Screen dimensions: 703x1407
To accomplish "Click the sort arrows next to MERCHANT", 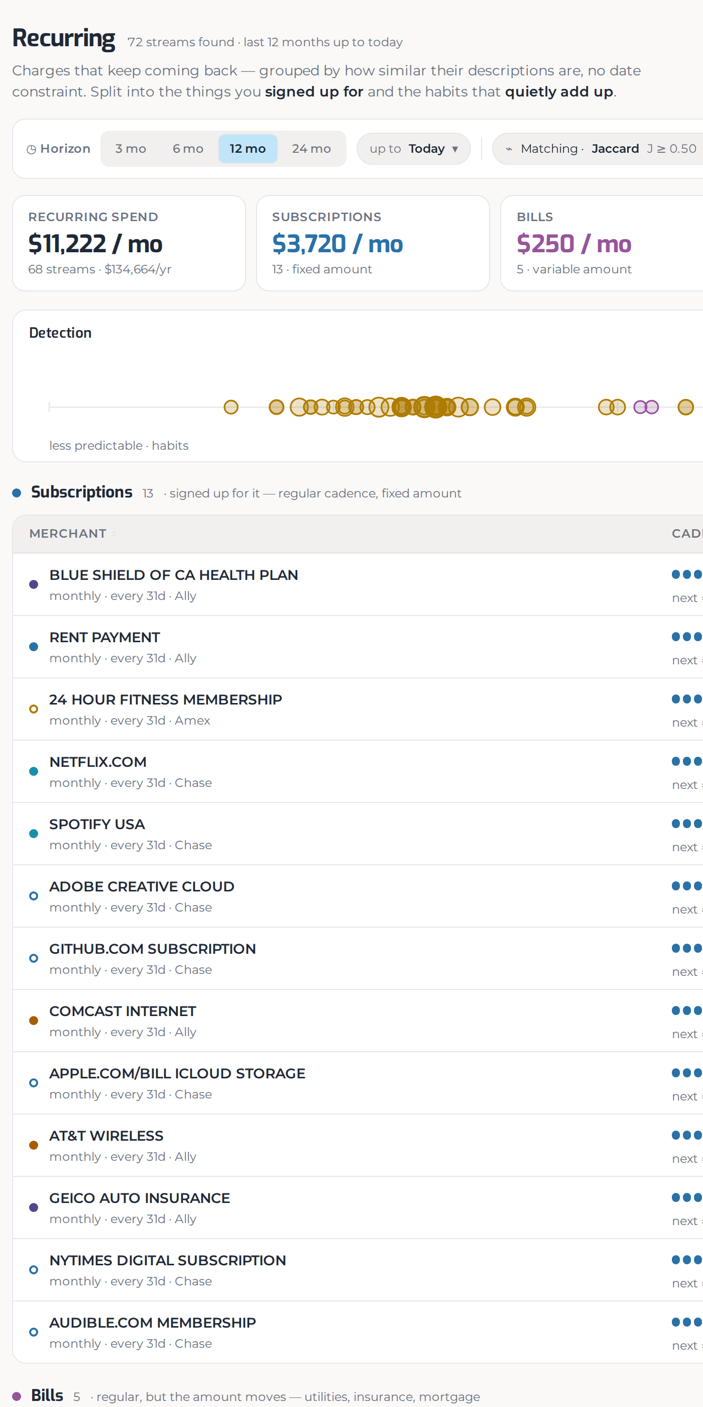I will click(113, 534).
